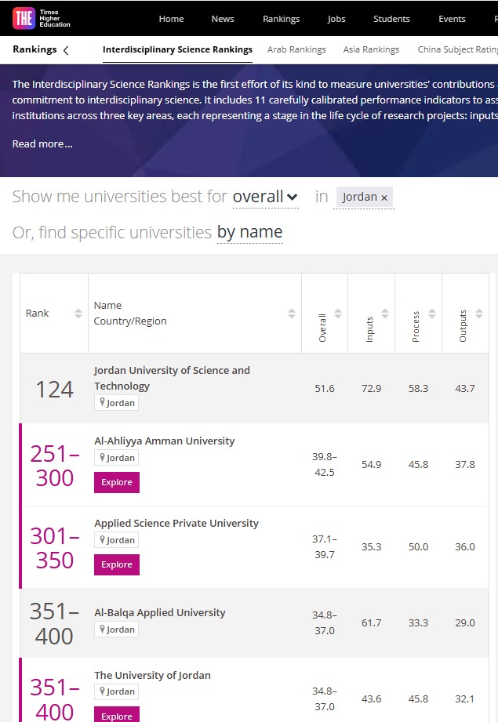Click the Rankings back chevron arrow
The height and width of the screenshot is (722, 498).
tap(66, 50)
